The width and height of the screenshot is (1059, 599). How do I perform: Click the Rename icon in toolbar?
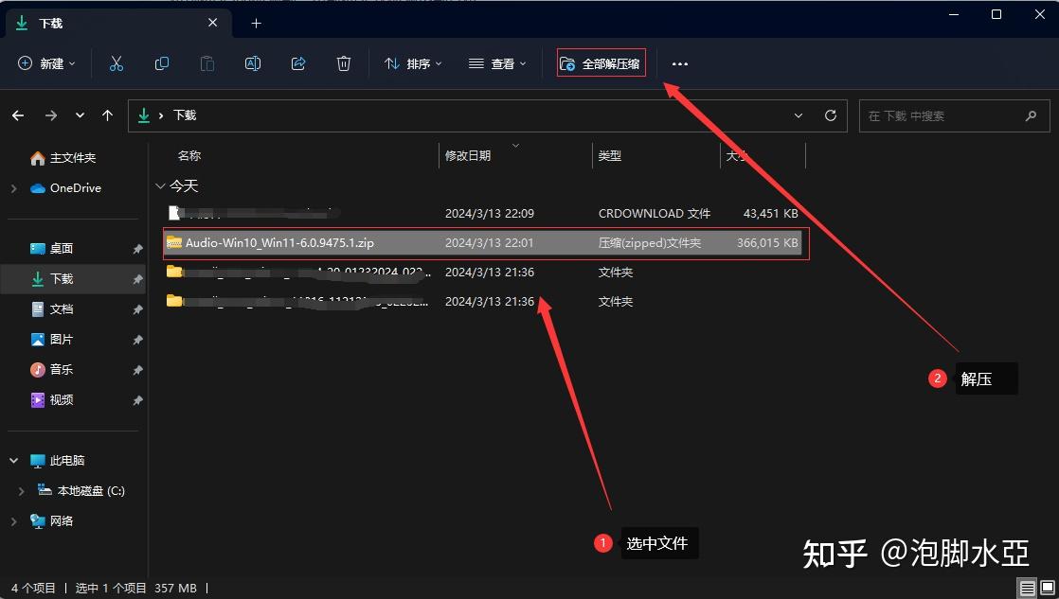(253, 63)
